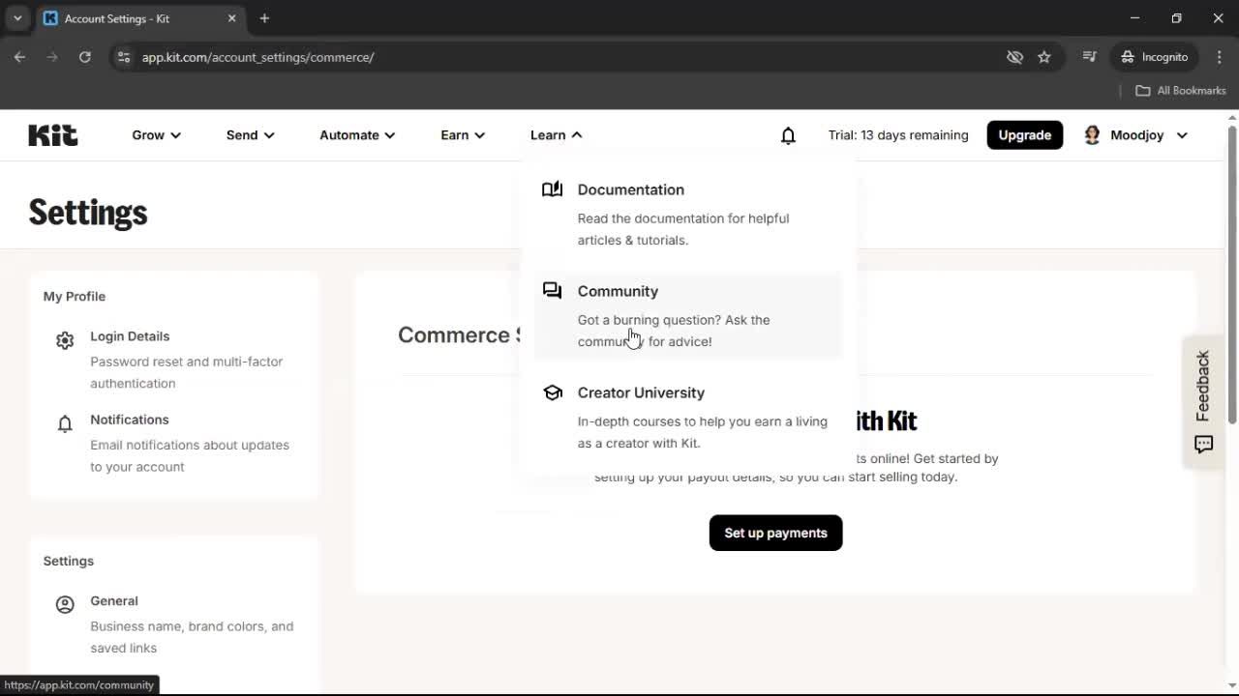Select Community from the Learn menu
The height and width of the screenshot is (696, 1239).
click(x=618, y=291)
